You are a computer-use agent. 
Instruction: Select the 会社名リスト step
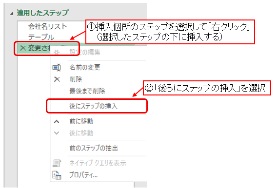click(47, 27)
